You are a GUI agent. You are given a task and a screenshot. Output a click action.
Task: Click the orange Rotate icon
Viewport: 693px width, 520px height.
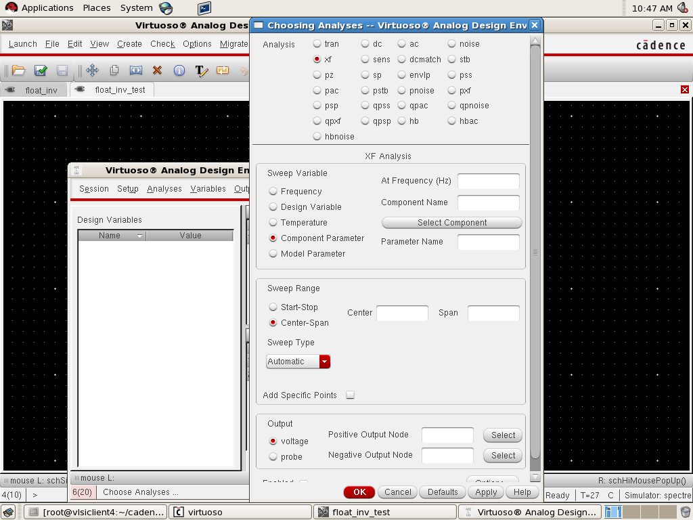coord(222,70)
